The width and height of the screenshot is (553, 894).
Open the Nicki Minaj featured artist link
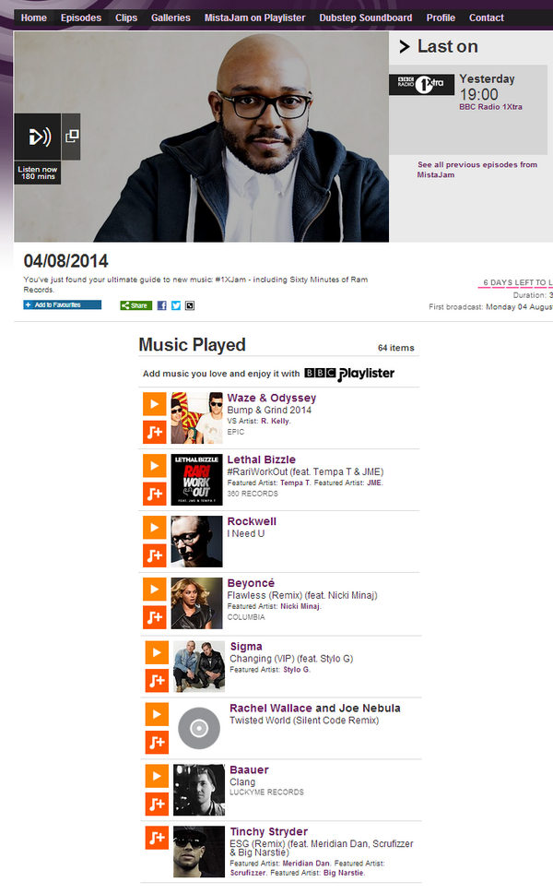300,606
